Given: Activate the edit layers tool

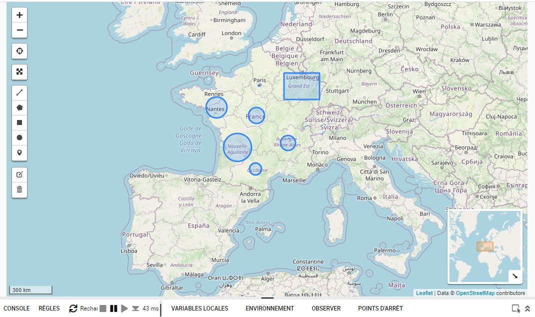Looking at the screenshot, I should pyautogui.click(x=19, y=174).
